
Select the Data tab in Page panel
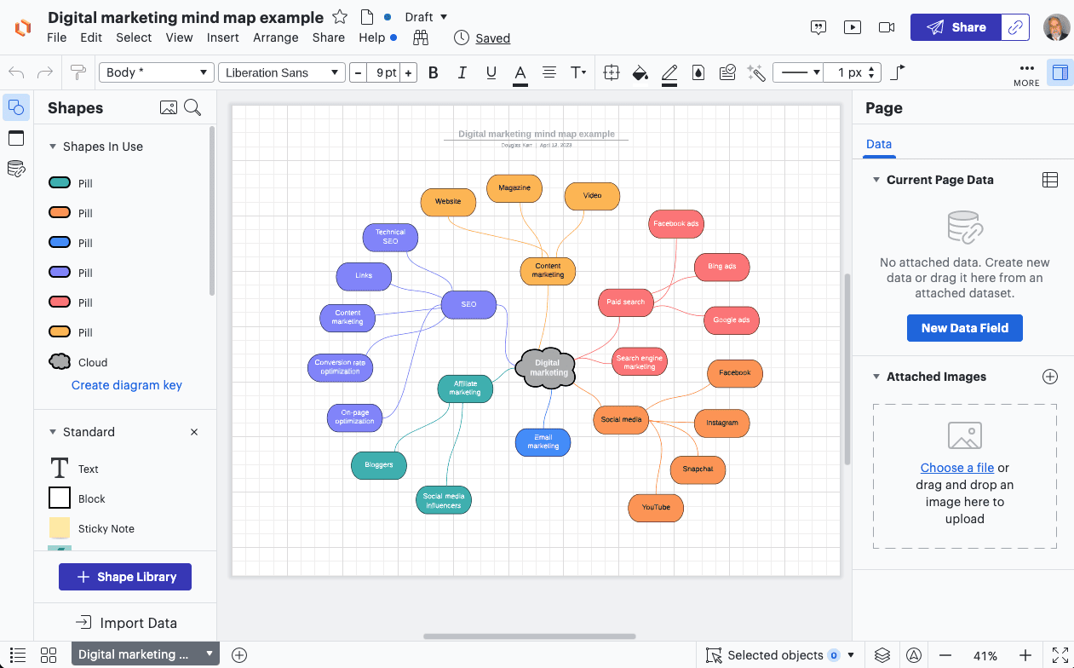coord(878,144)
